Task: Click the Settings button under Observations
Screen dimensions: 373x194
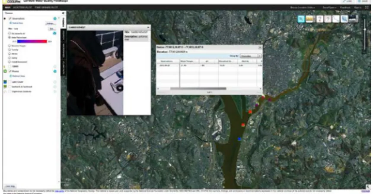Action: pos(50,23)
